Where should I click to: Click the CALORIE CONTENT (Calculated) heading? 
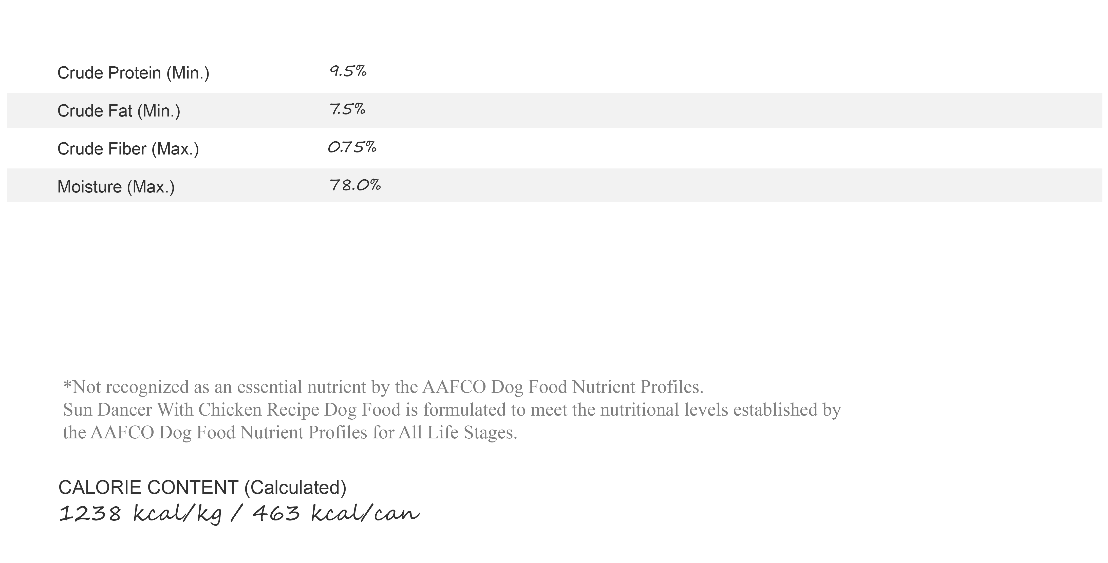point(202,488)
